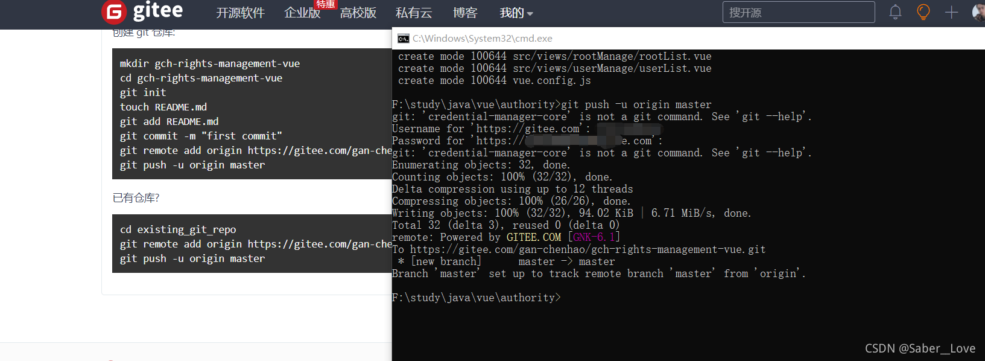The height and width of the screenshot is (361, 985).
Task: Open the 博客 menu item
Action: tap(465, 13)
